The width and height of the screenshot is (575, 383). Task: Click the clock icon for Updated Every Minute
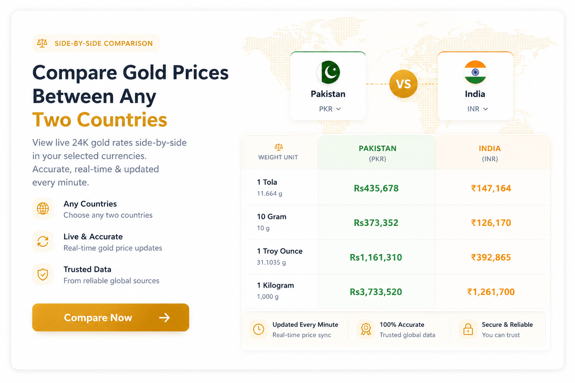259,329
